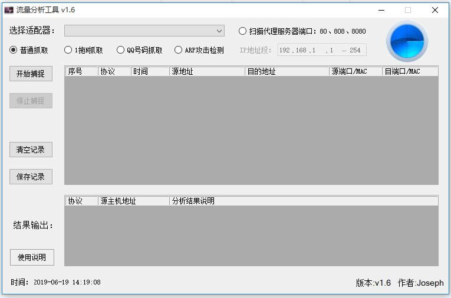
Task: Click the IP address range input field
Action: tap(322, 50)
